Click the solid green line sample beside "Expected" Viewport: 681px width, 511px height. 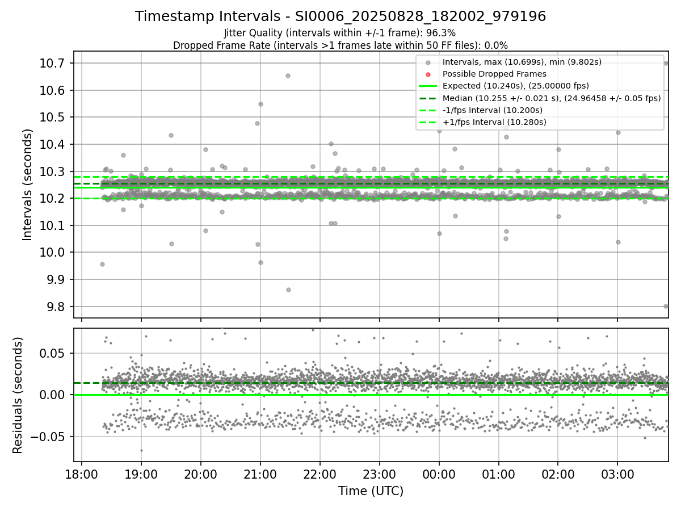428,86
